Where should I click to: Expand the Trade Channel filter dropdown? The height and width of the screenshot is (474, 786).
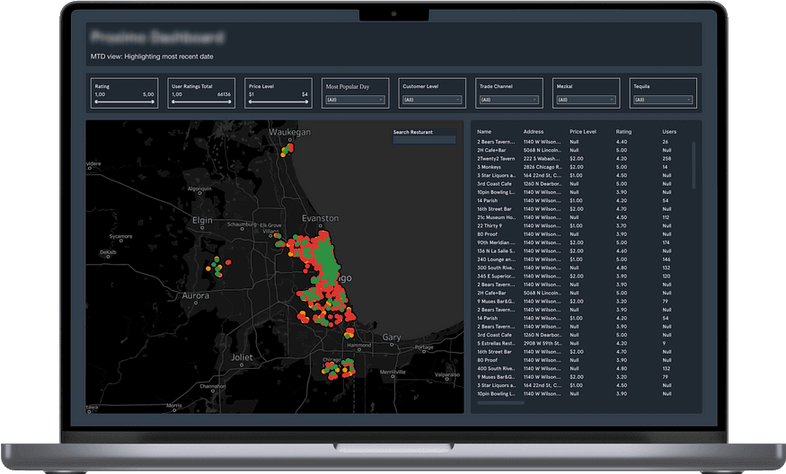click(x=508, y=100)
